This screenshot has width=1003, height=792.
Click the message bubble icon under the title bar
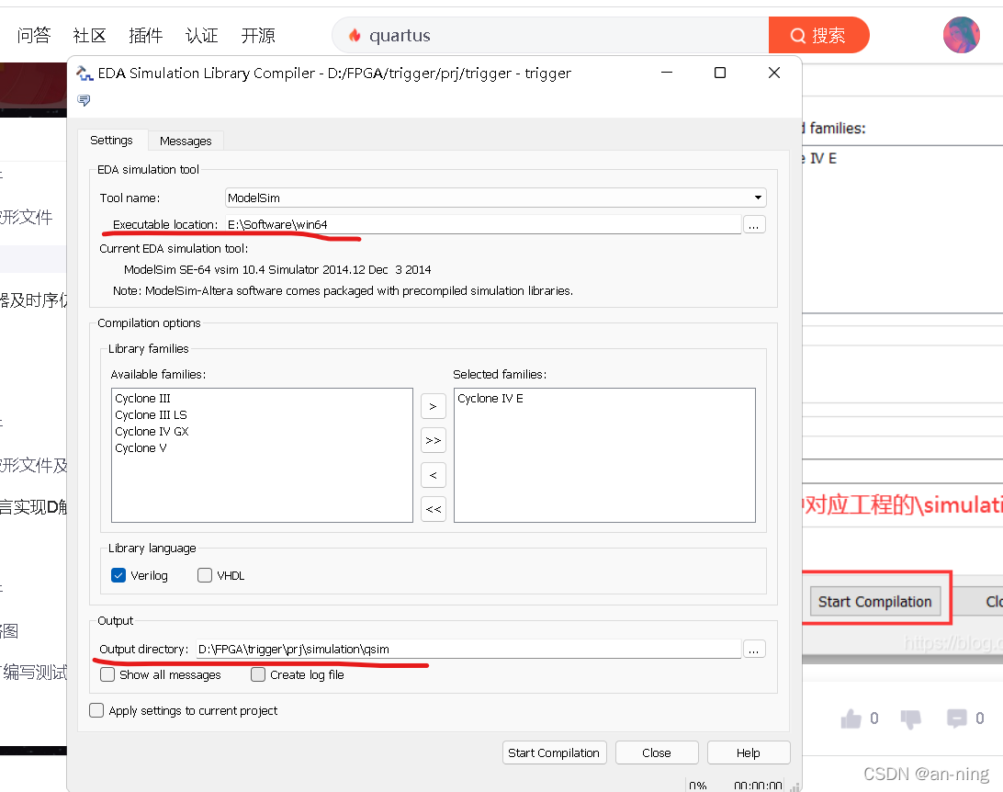pyautogui.click(x=84, y=100)
